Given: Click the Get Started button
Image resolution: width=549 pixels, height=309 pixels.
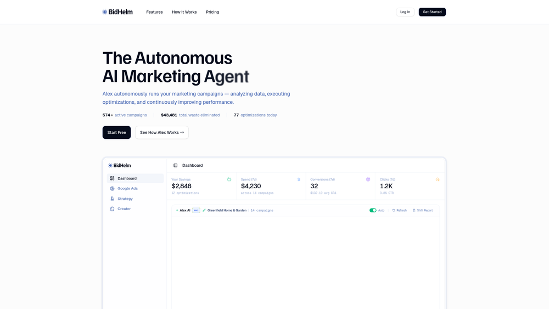Looking at the screenshot, I should point(432,12).
